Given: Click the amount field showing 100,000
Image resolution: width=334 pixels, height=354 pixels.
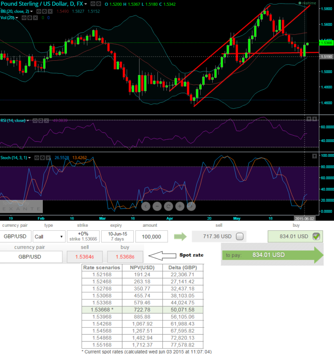Looking at the screenshot, I should click(152, 237).
